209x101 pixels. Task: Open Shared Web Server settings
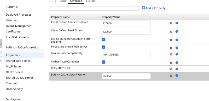(18, 61)
